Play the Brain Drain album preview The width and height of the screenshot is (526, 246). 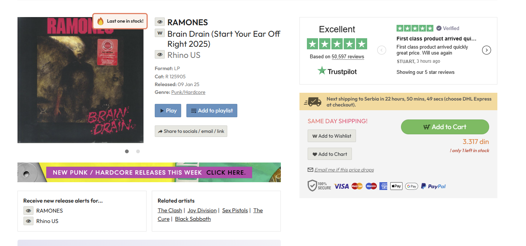[x=168, y=111]
